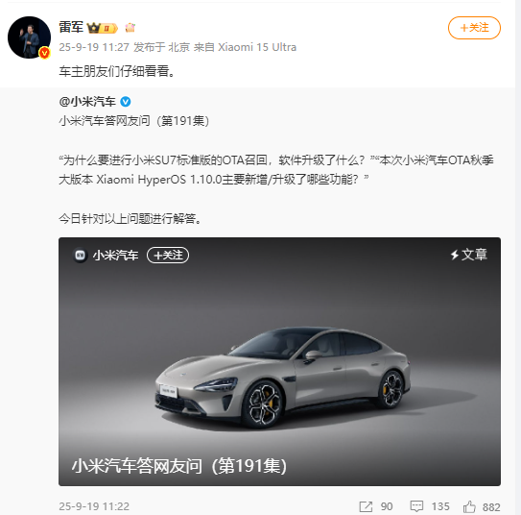The height and width of the screenshot is (515, 521).
Task: Click the repost share icon
Action: tap(366, 506)
